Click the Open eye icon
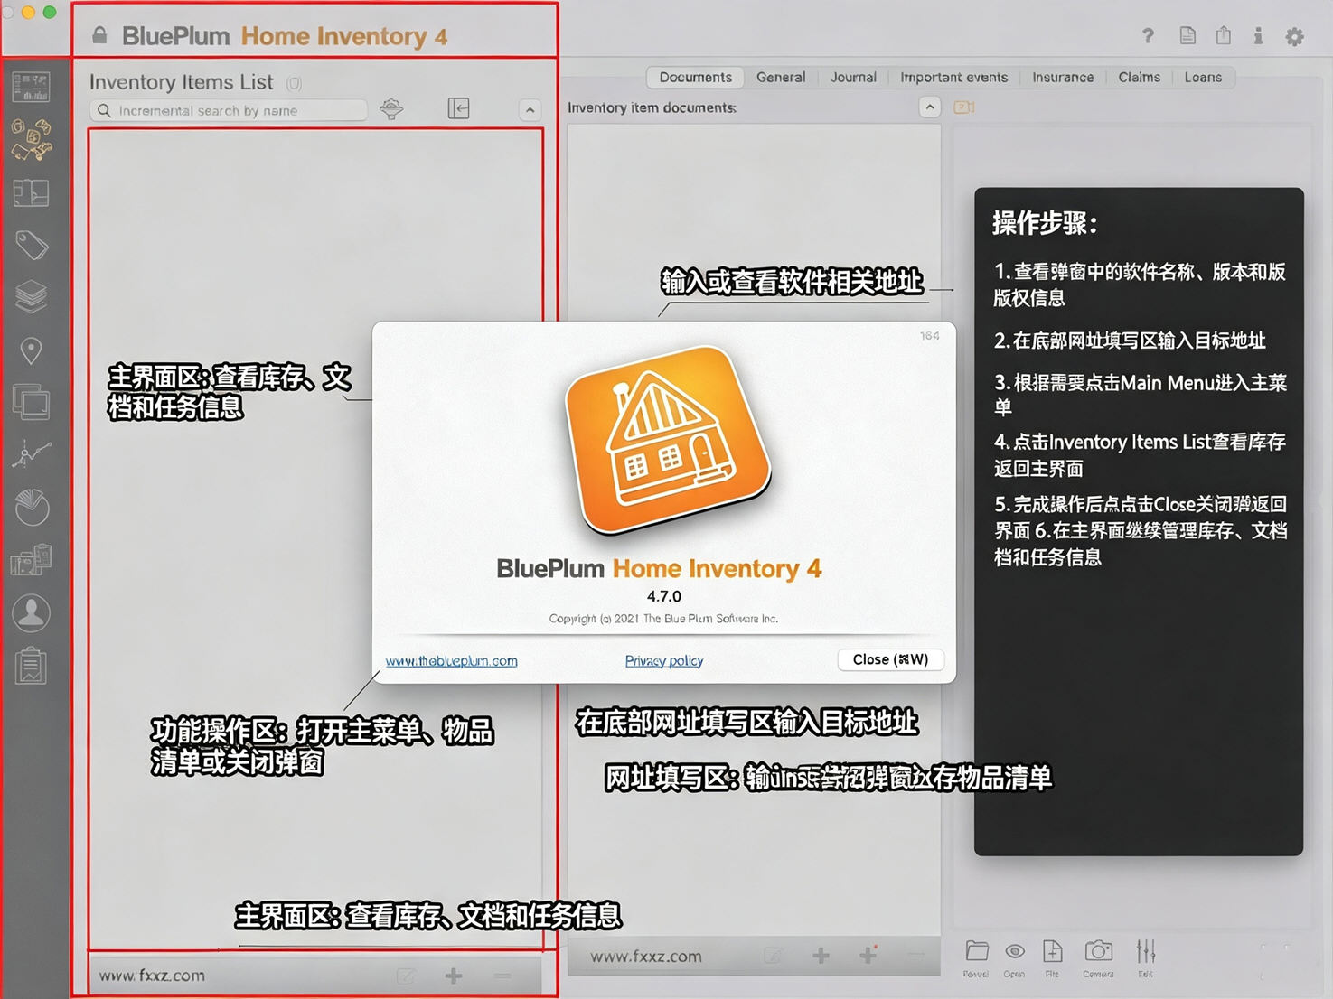The image size is (1333, 999). point(1014,957)
